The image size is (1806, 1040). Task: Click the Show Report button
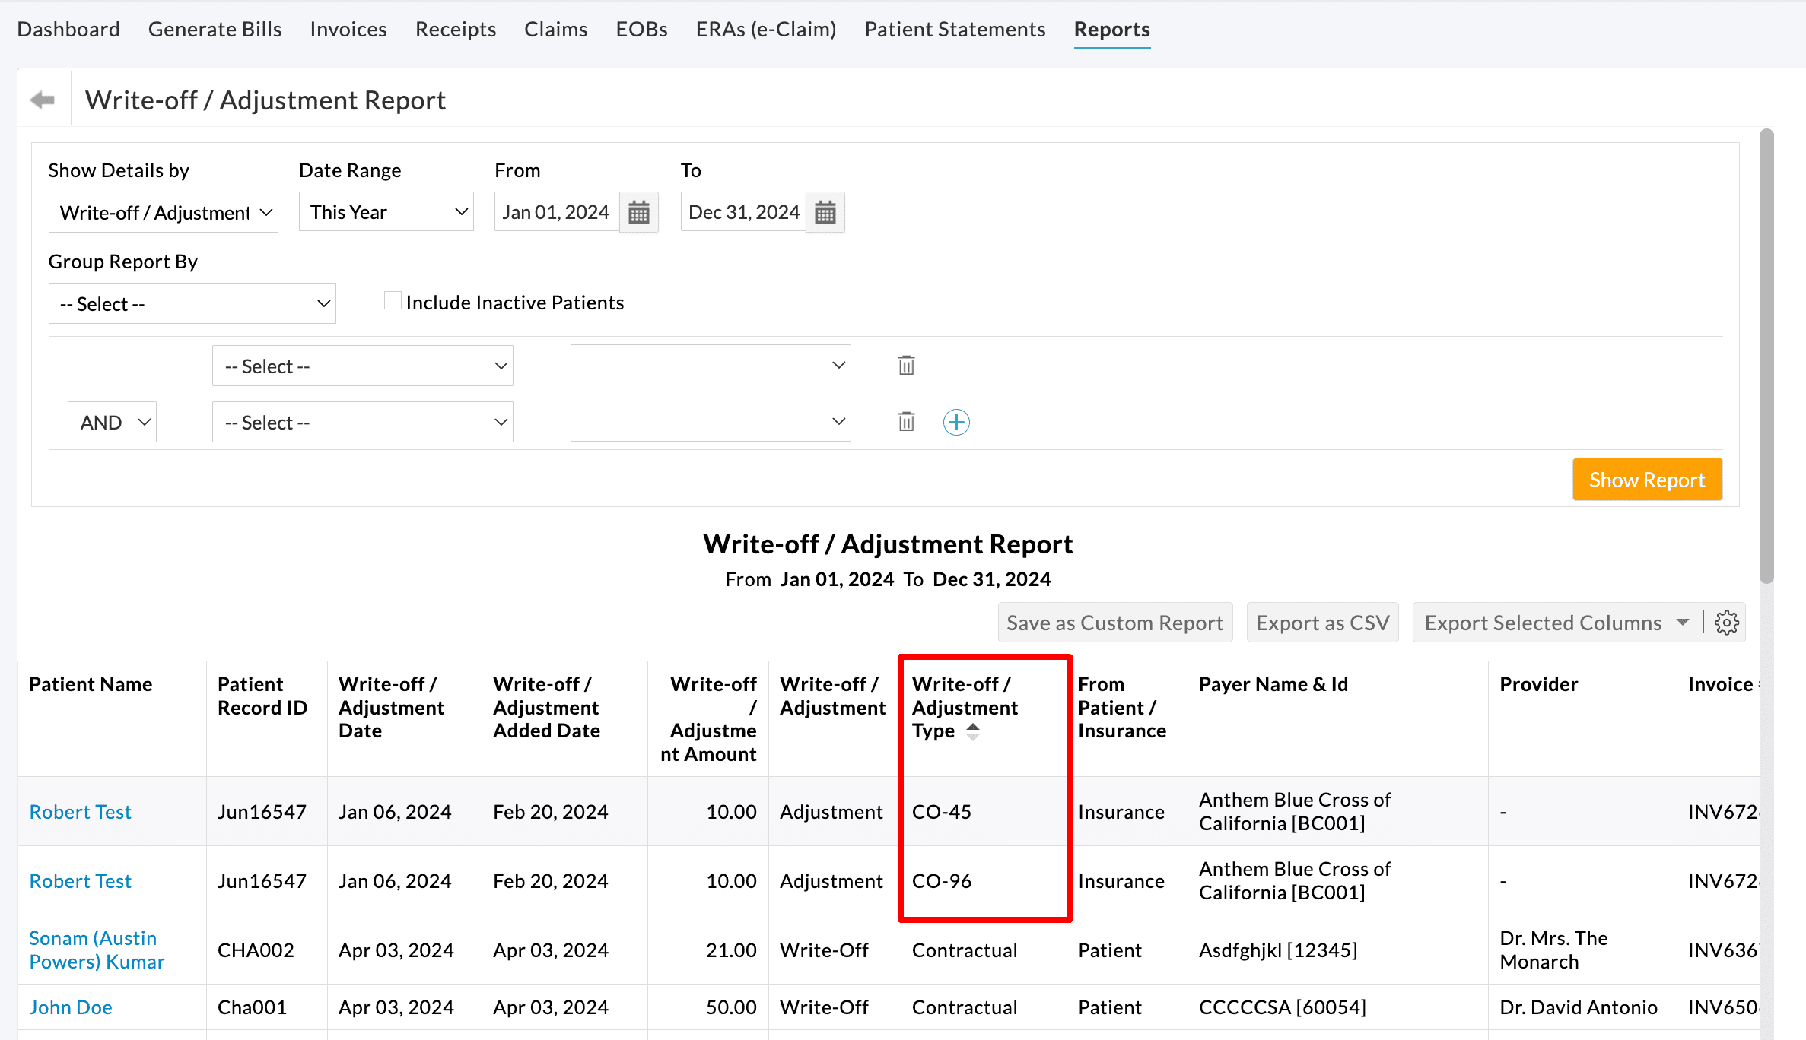pyautogui.click(x=1647, y=479)
